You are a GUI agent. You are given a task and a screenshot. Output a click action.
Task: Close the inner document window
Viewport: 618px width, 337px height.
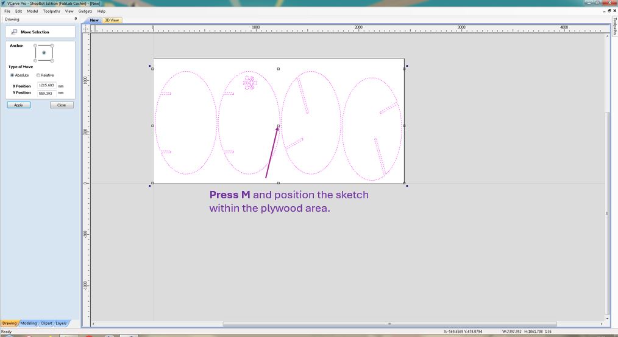point(614,11)
